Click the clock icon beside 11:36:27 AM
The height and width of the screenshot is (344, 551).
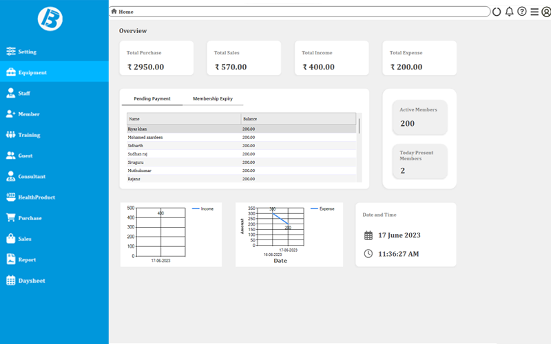(368, 253)
